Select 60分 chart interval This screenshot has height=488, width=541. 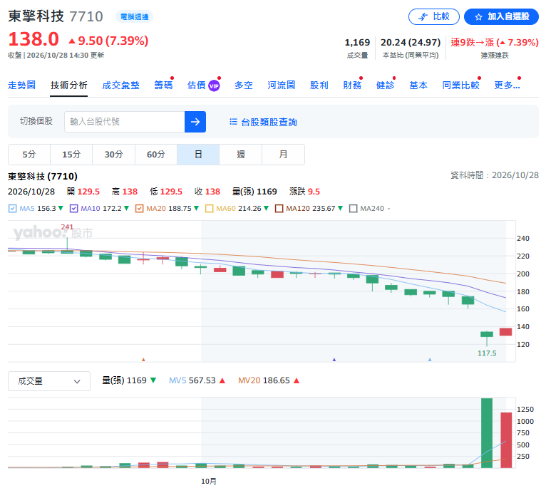[156, 155]
